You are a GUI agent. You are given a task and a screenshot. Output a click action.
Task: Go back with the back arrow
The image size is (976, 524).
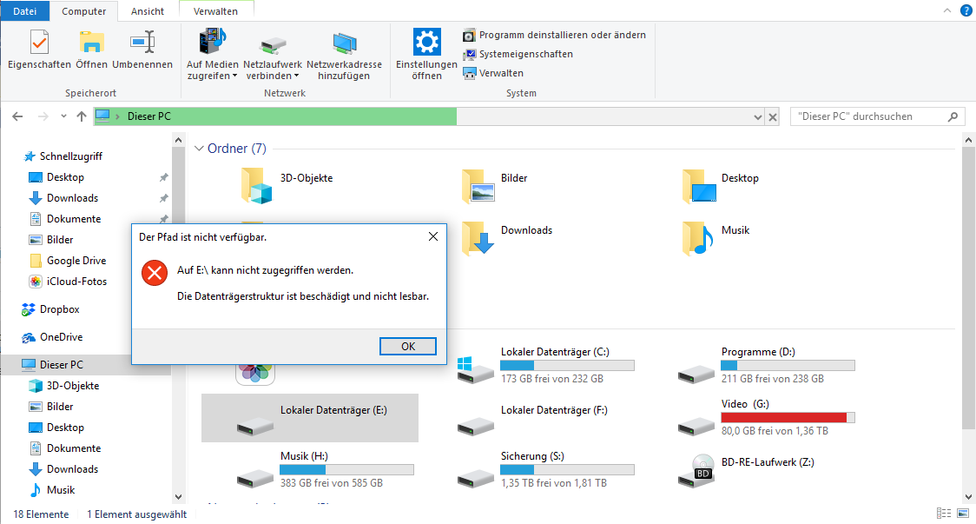pos(17,116)
